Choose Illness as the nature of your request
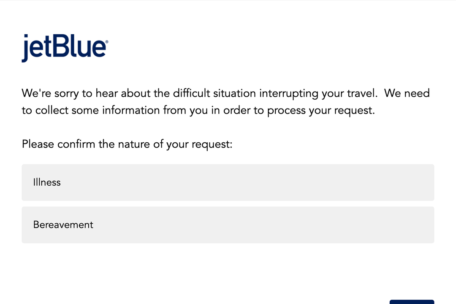This screenshot has height=304, width=456. click(228, 182)
